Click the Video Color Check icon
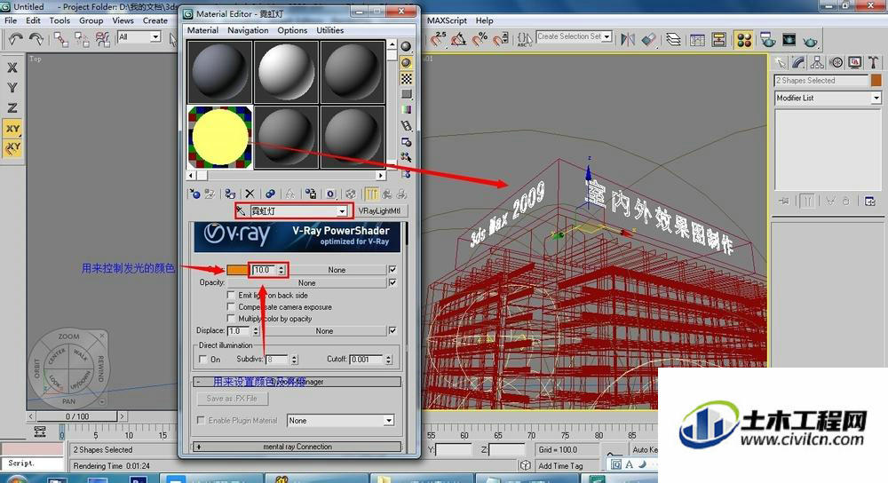888x483 pixels. (406, 110)
